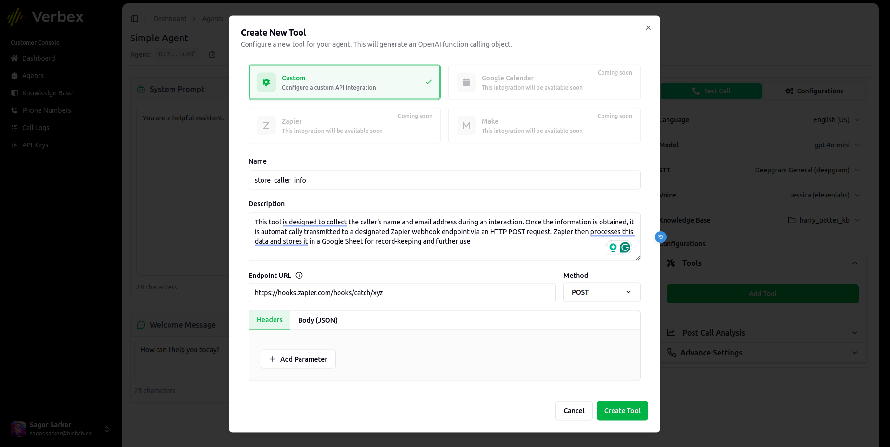The height and width of the screenshot is (447, 890).
Task: Open the Knowledge Base dropdown harry_potter_kb
Action: 824,220
